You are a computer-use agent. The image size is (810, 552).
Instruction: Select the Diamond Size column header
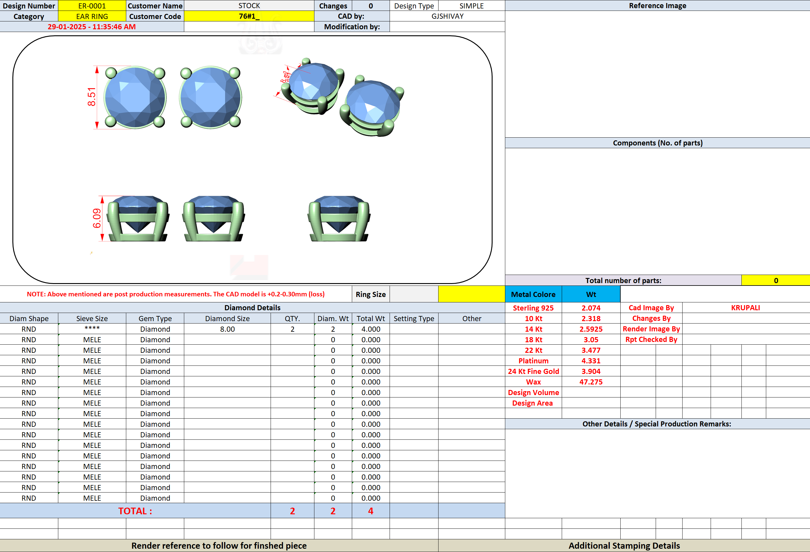tap(227, 318)
